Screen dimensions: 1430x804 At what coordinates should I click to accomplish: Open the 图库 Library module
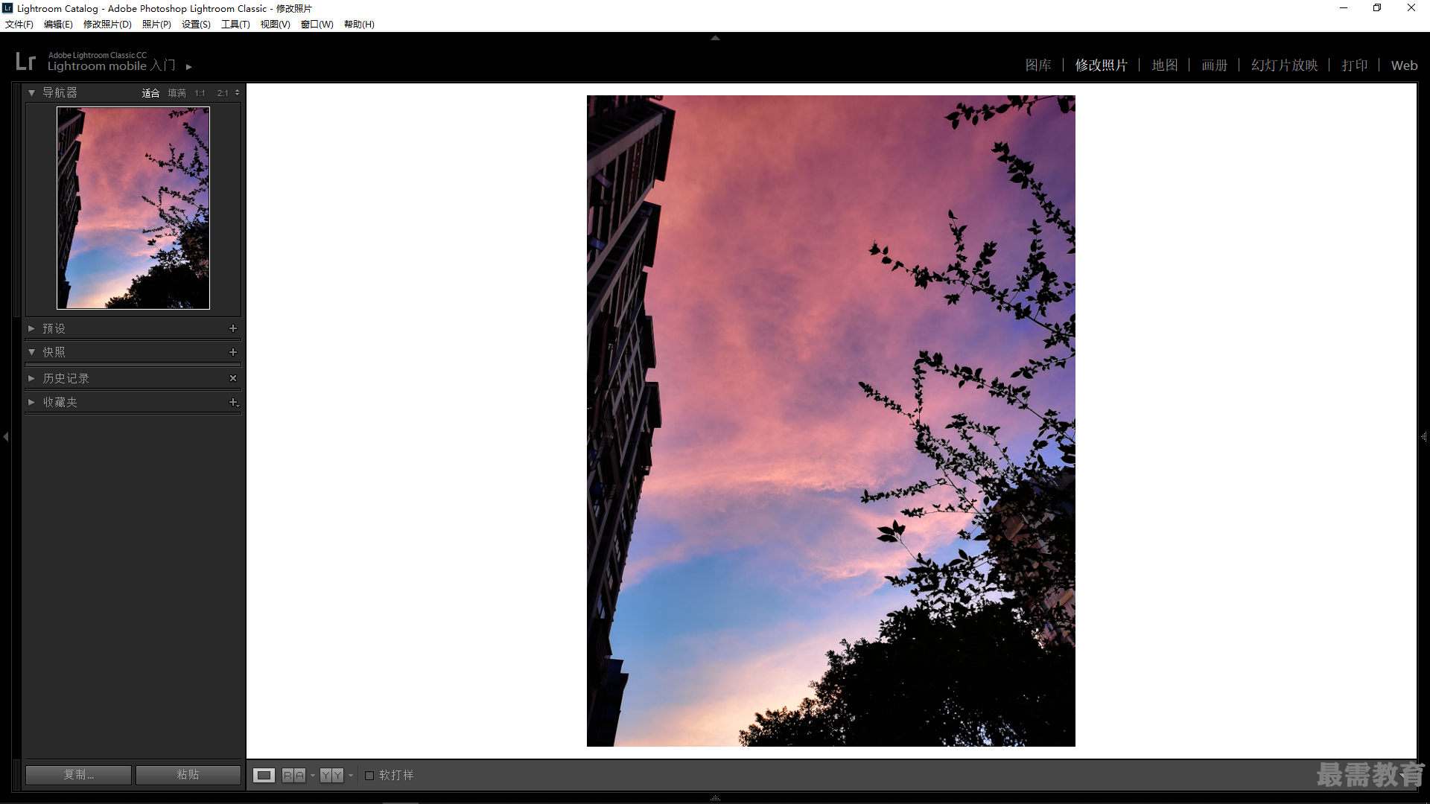pos(1038,66)
